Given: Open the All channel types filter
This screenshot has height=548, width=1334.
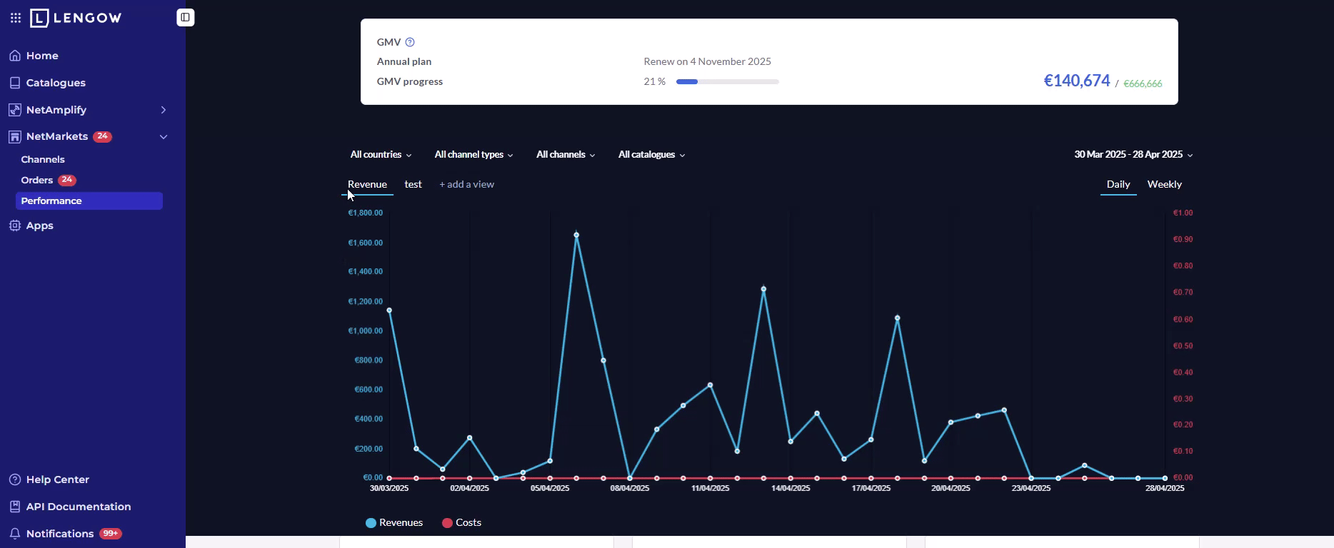Looking at the screenshot, I should coord(473,155).
